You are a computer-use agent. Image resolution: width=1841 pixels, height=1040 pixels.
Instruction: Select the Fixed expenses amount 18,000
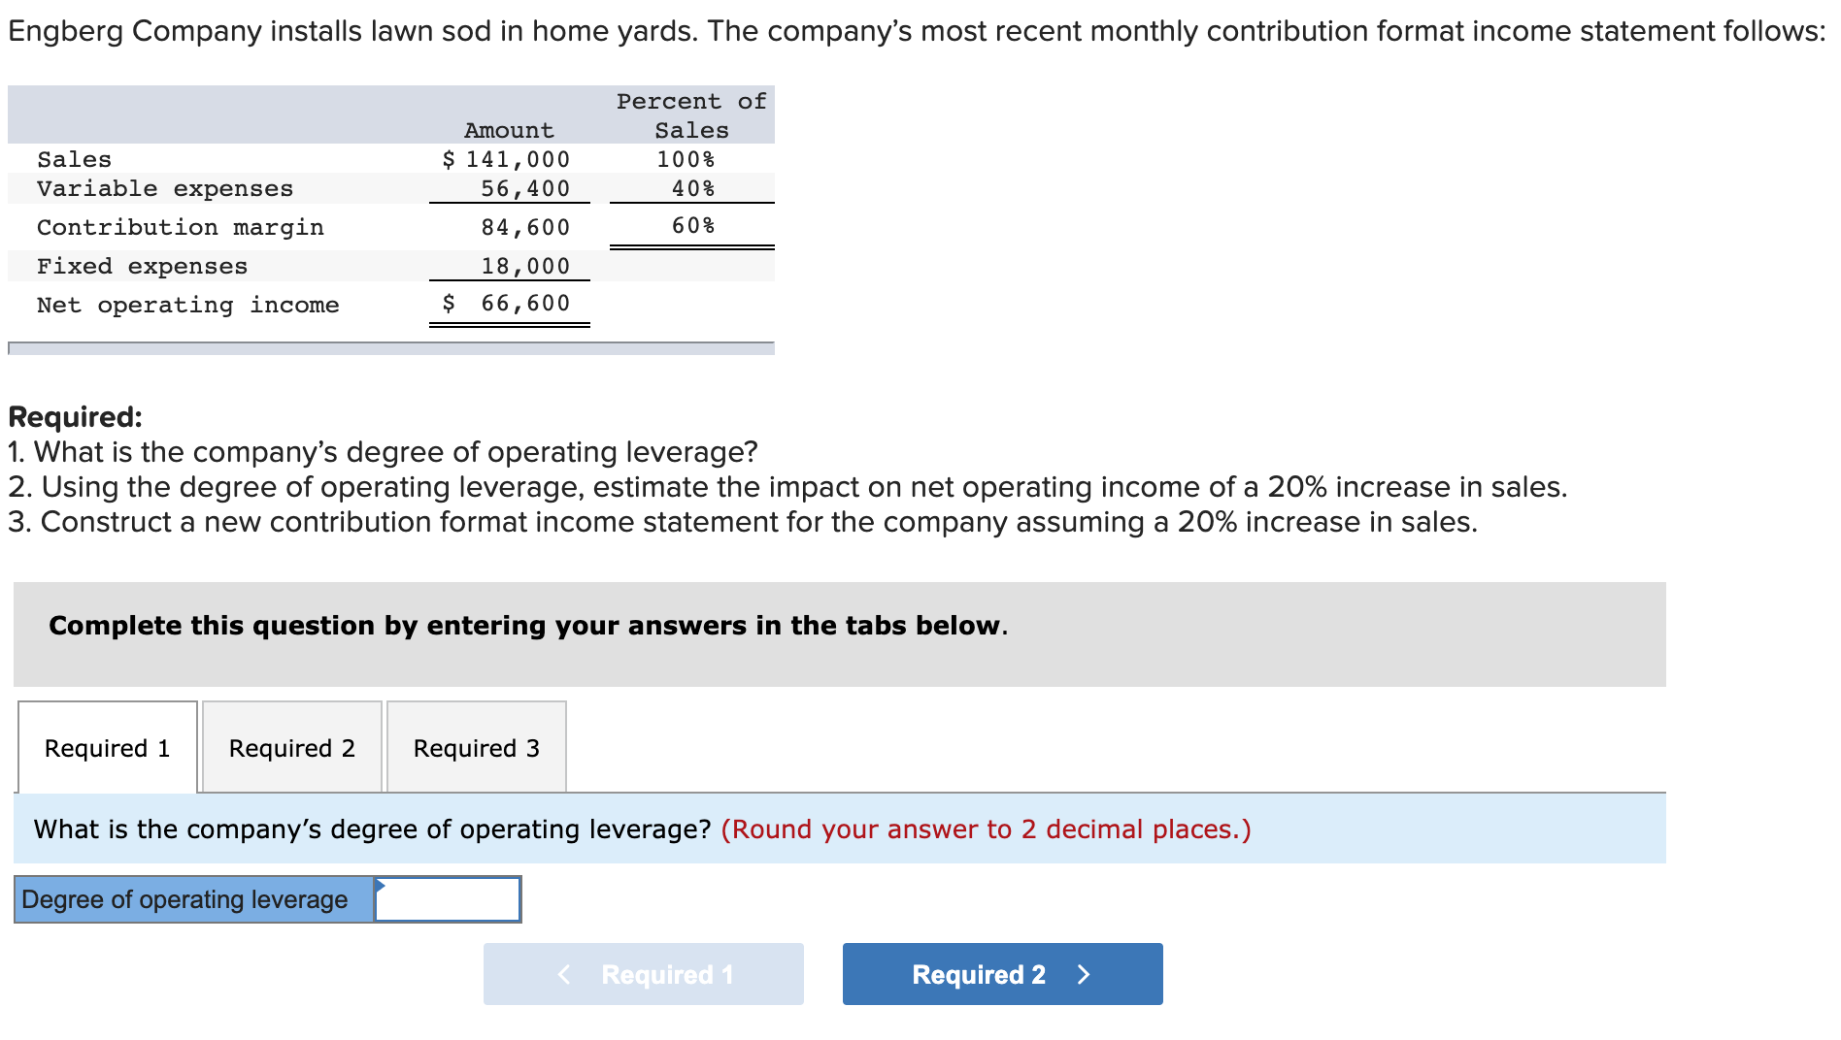click(525, 265)
